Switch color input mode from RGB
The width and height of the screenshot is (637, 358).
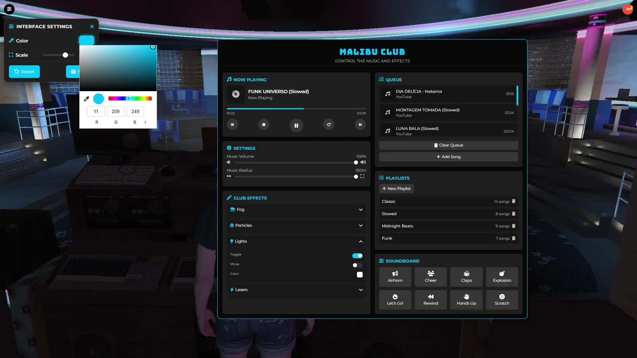[x=145, y=122]
